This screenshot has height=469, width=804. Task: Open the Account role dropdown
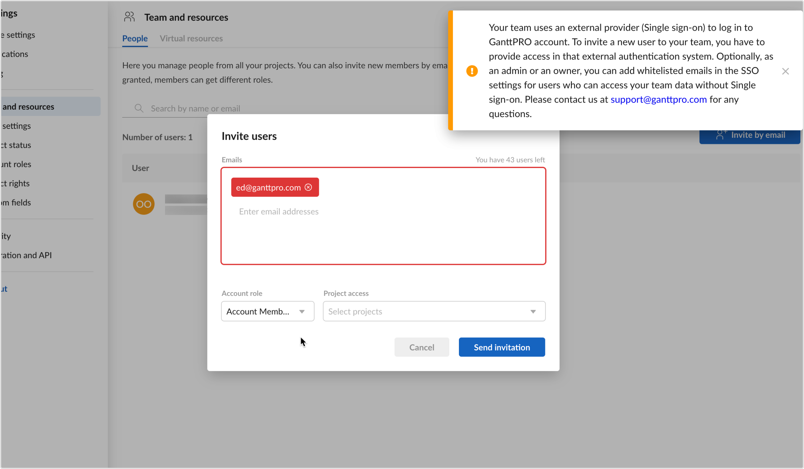tap(267, 311)
